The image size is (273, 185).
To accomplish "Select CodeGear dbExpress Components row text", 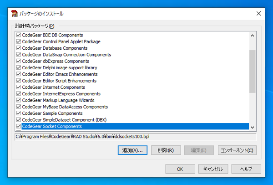I will (56, 61).
